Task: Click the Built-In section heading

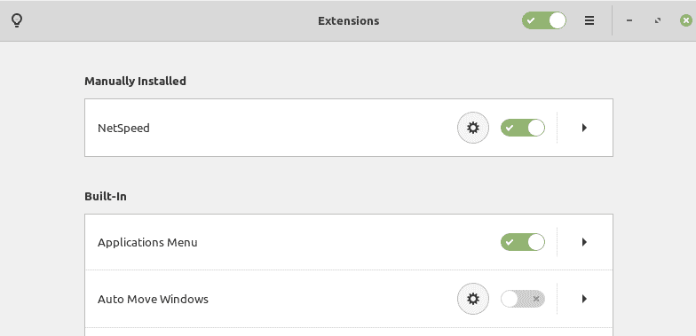Action: coord(105,197)
